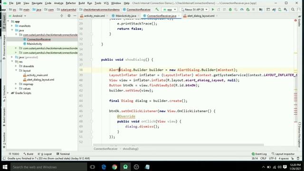Click the user account icon in the toolbar

point(299,9)
